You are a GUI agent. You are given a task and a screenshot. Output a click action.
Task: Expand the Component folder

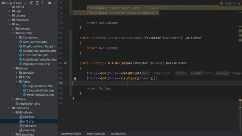[x=17, y=37]
